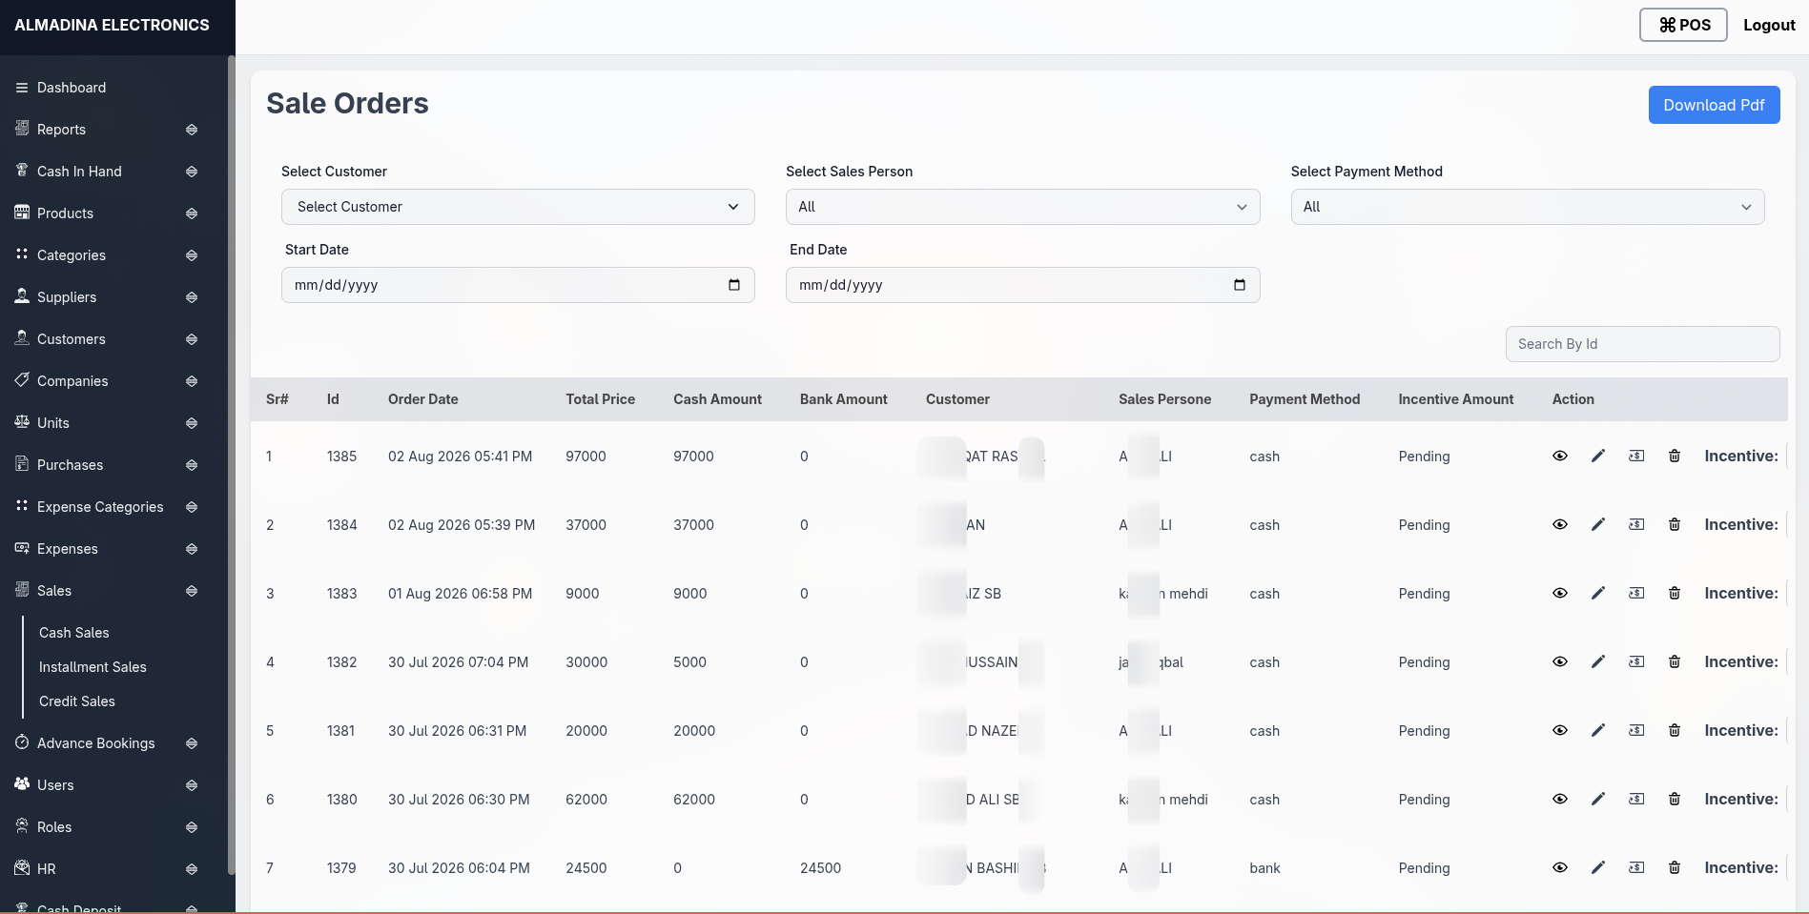Open the Select Sales Person dropdown
This screenshot has width=1809, height=914.
click(x=1022, y=207)
